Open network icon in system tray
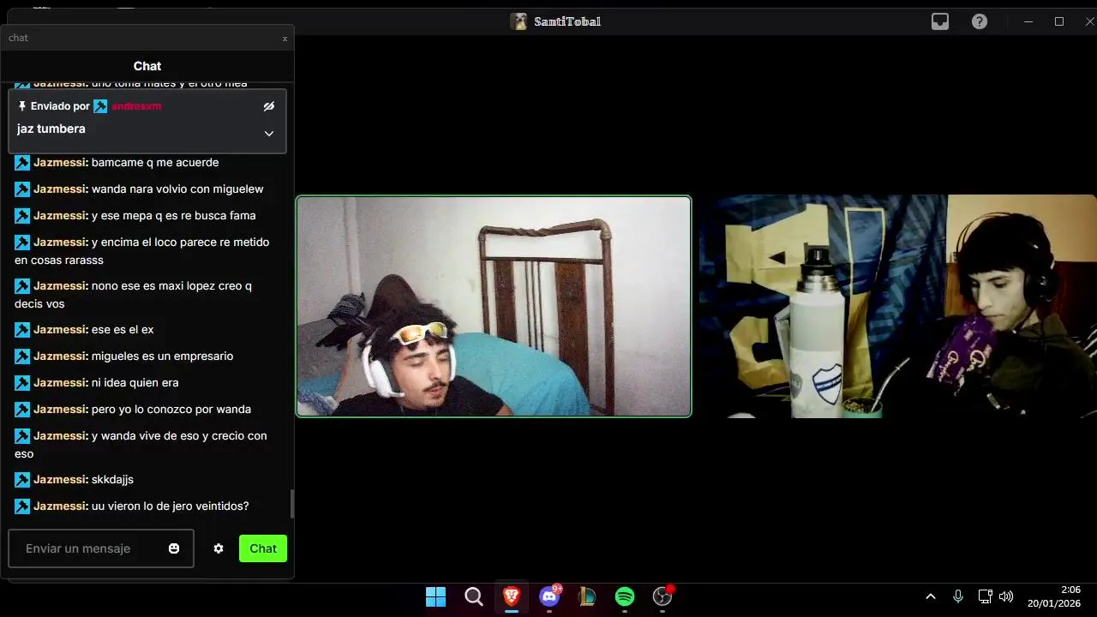This screenshot has height=617, width=1097. 986,596
